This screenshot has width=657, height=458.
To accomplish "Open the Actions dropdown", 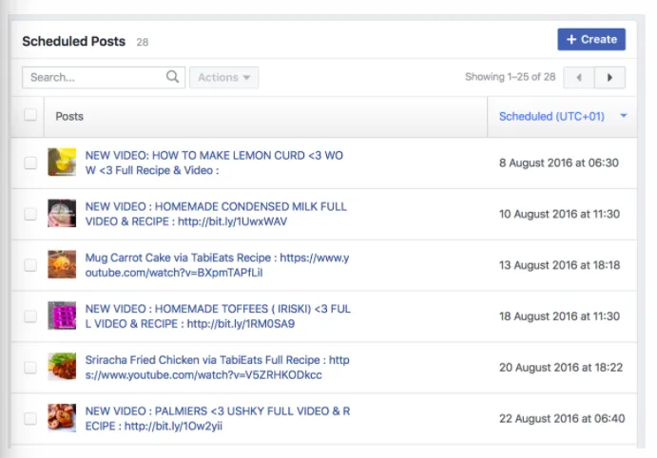I will (223, 78).
